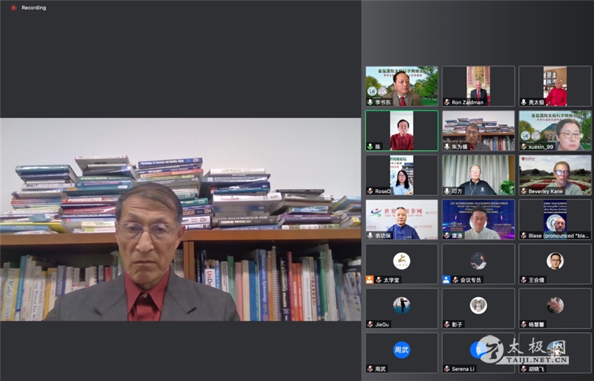Click the microphone icon beside 李书东

click(x=370, y=102)
